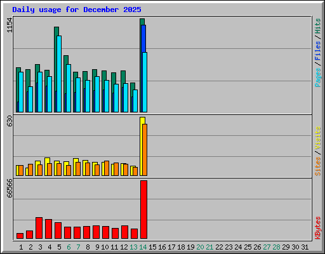The height and width of the screenshot is (254, 325).
Task: Click day label "30" on the x-axis
Action: pyautogui.click(x=295, y=247)
